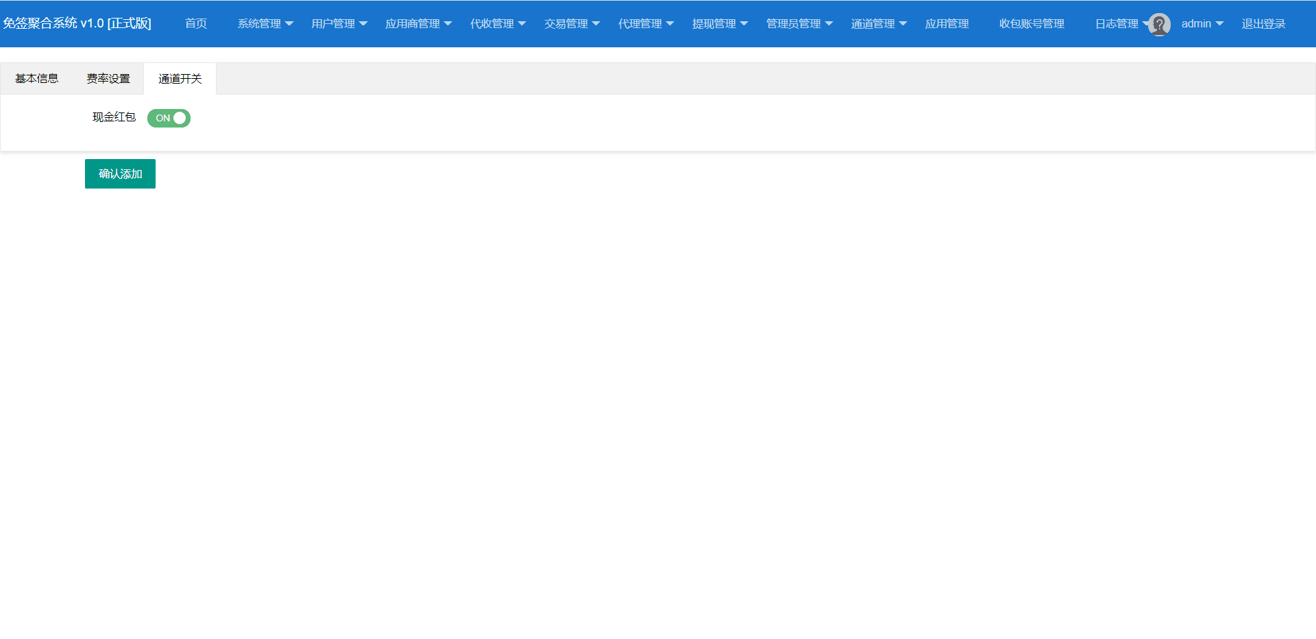
Task: Open the admin account dropdown
Action: click(1202, 23)
